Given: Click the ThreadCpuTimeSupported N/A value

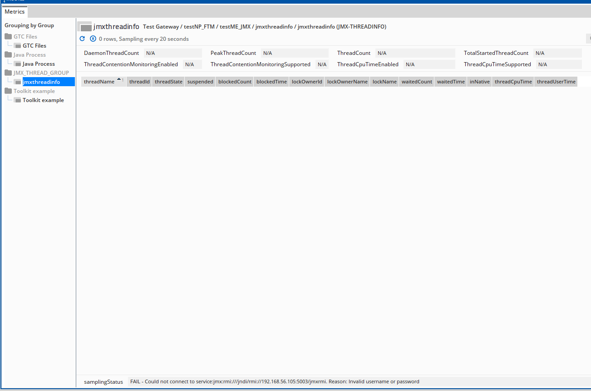Looking at the screenshot, I should [x=559, y=64].
